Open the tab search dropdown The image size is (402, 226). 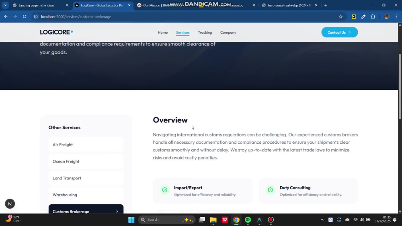(x=5, y=5)
